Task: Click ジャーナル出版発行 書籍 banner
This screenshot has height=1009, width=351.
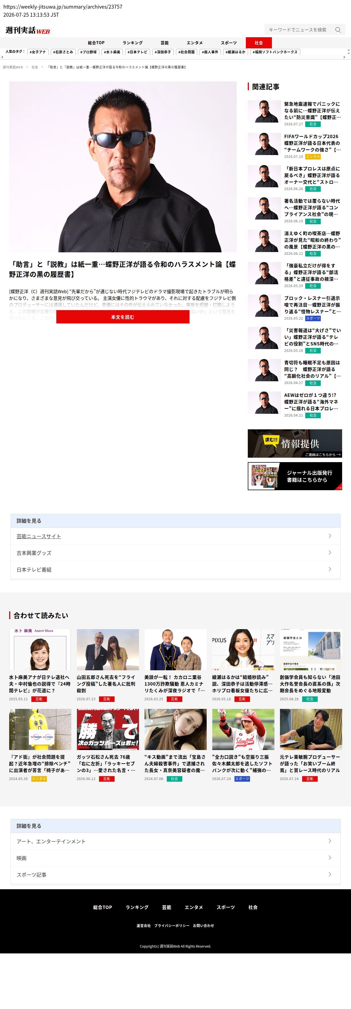Action: click(x=295, y=476)
